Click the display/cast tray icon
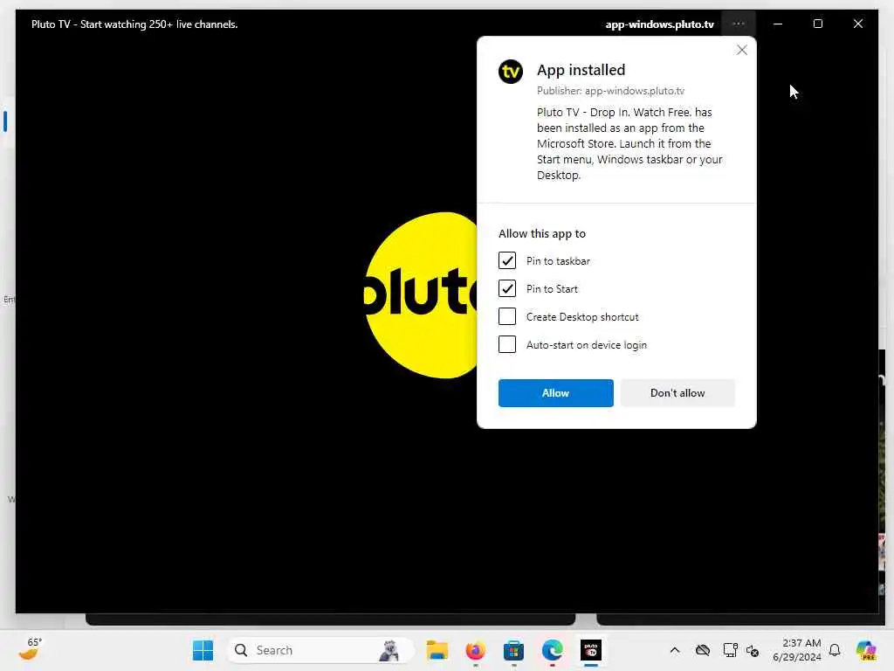The width and height of the screenshot is (894, 671). click(730, 650)
